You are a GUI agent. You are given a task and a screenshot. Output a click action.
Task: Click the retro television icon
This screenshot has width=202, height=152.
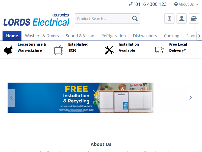tap(59, 50)
